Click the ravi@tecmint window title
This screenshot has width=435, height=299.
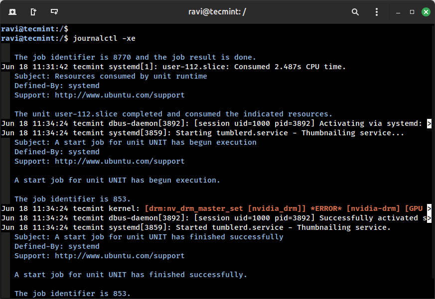(x=217, y=11)
